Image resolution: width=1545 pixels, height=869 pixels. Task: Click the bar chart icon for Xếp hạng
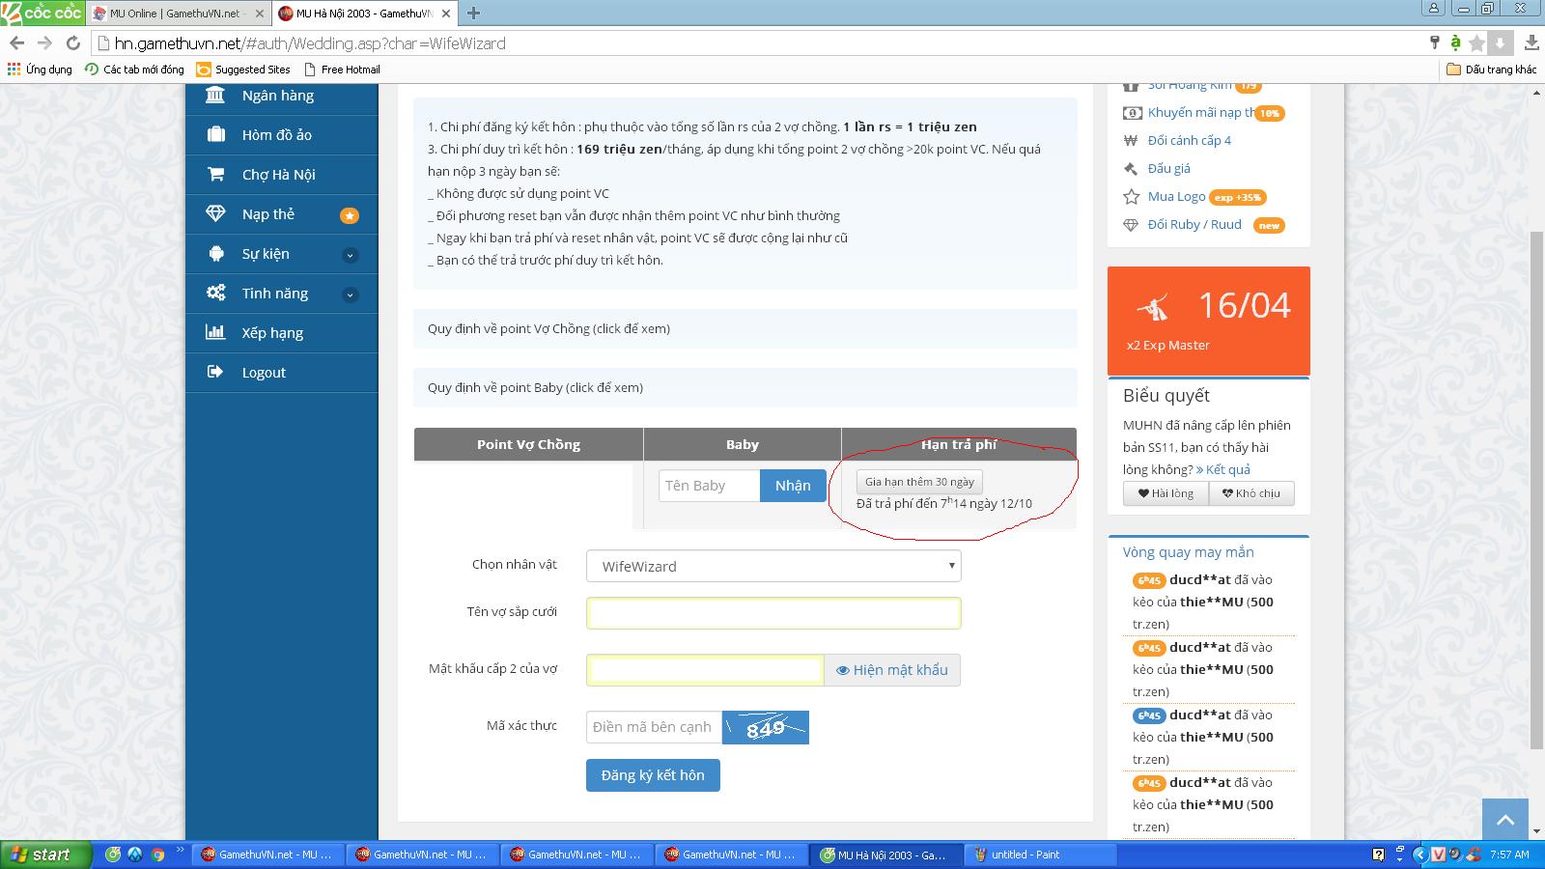pyautogui.click(x=215, y=332)
